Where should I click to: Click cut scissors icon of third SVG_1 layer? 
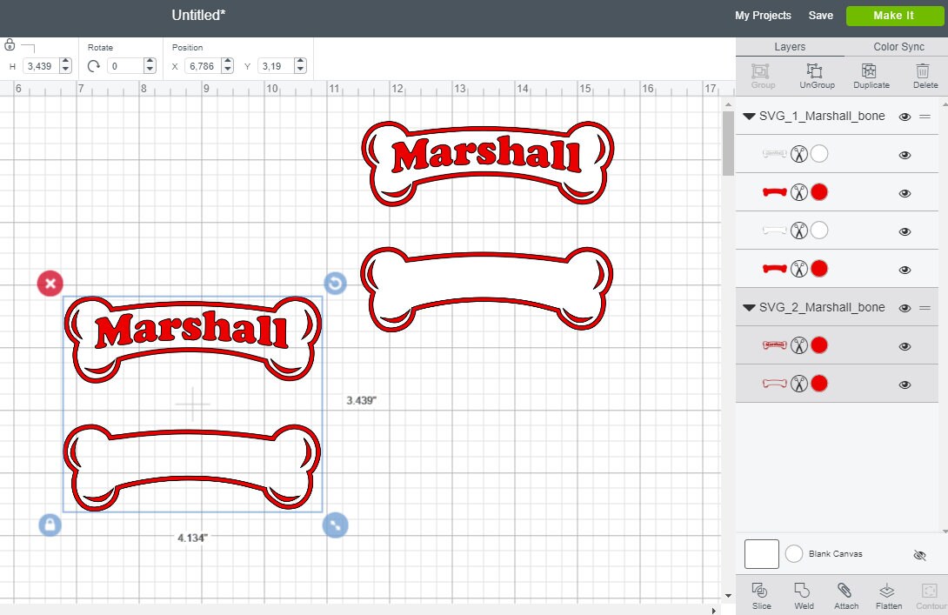click(799, 231)
